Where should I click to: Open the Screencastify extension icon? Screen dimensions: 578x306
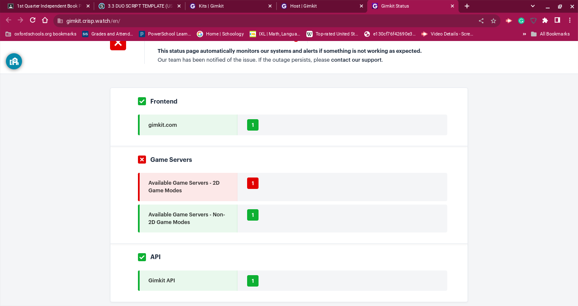(x=509, y=20)
